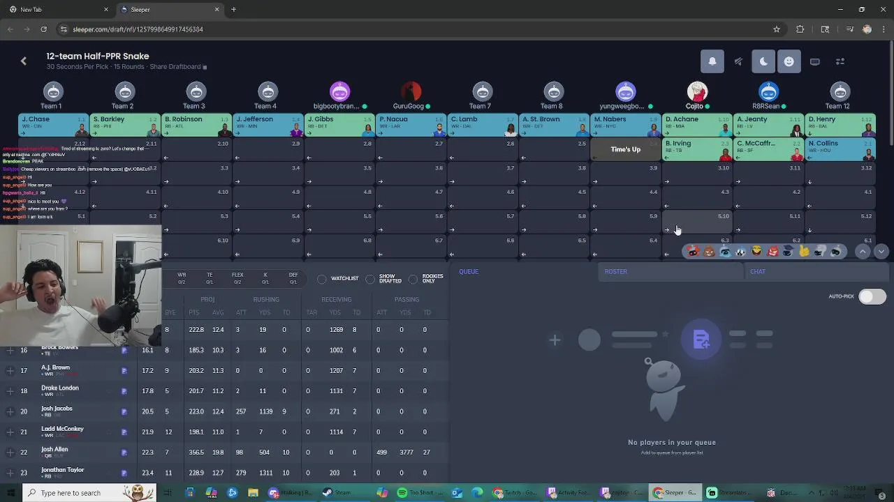The height and width of the screenshot is (502, 894).
Task: Go back using the left arrow
Action: tap(24, 61)
